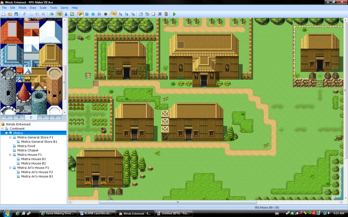
Task: Switch to Event editing mode
Action: tap(66, 14)
